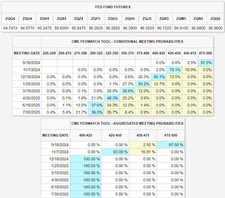
Task: Select the 96.0525 price under ZQF5
Action: (x=96, y=28)
